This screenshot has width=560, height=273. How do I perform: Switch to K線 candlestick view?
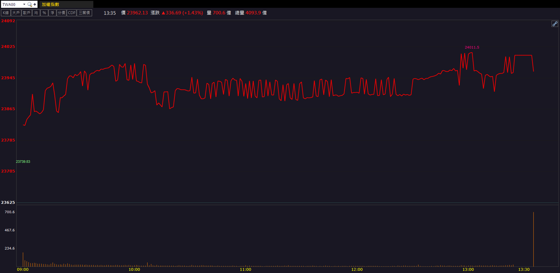click(6, 13)
